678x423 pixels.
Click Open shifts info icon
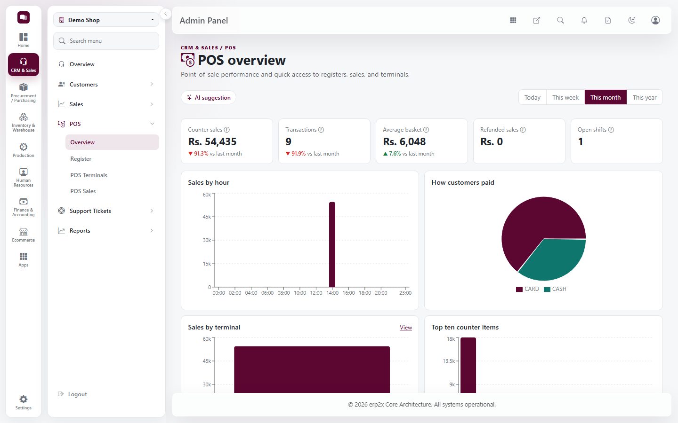pos(611,130)
